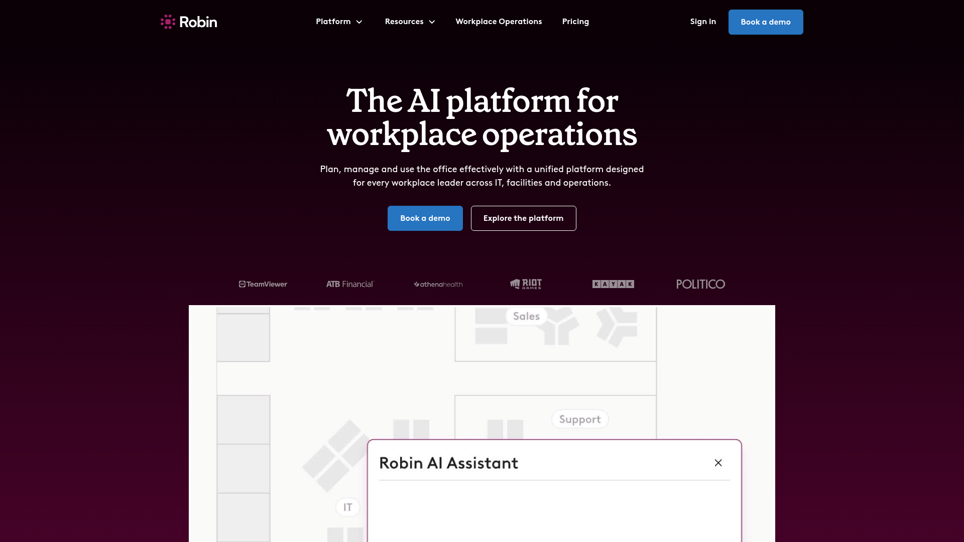The height and width of the screenshot is (542, 964).
Task: Select Workplace Operations in the navigation
Action: click(x=499, y=22)
